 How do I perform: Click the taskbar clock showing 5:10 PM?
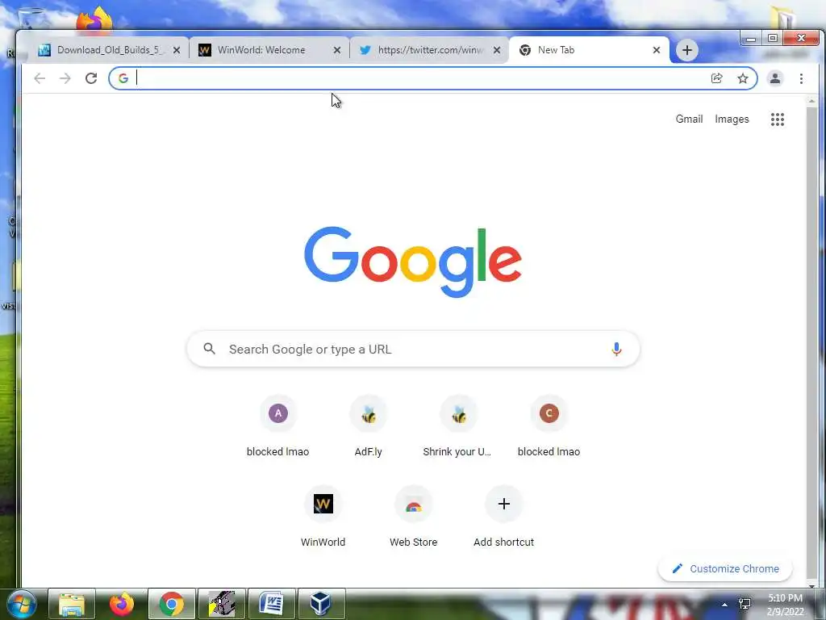(x=785, y=605)
